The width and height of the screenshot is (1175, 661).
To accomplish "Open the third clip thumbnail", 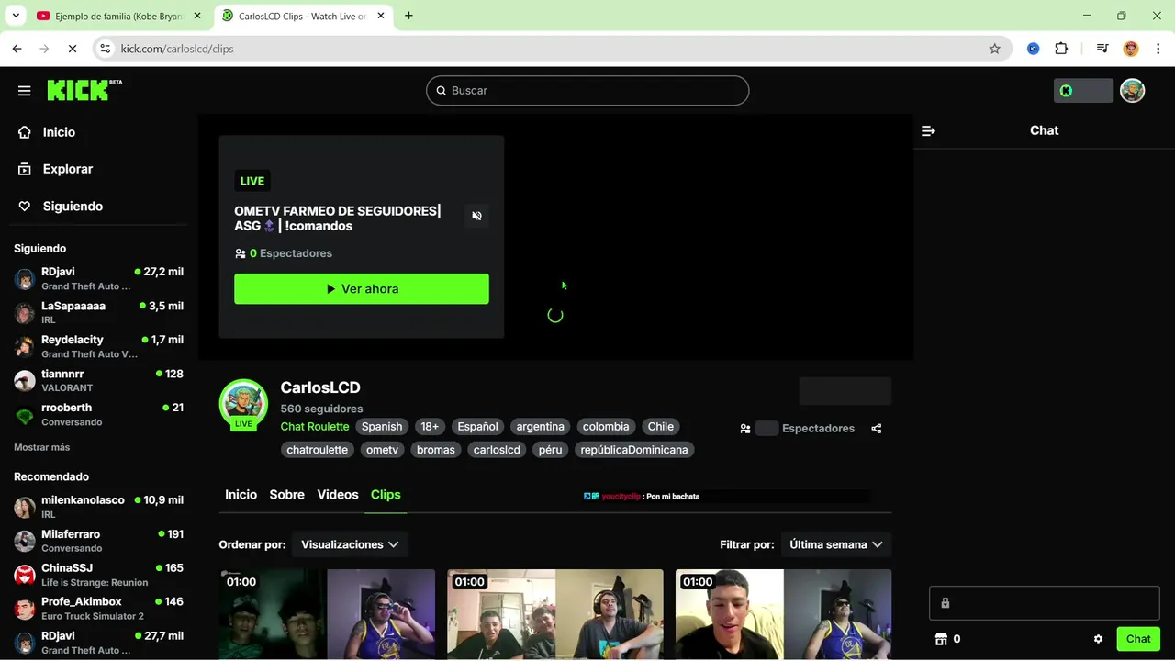I will tap(784, 614).
